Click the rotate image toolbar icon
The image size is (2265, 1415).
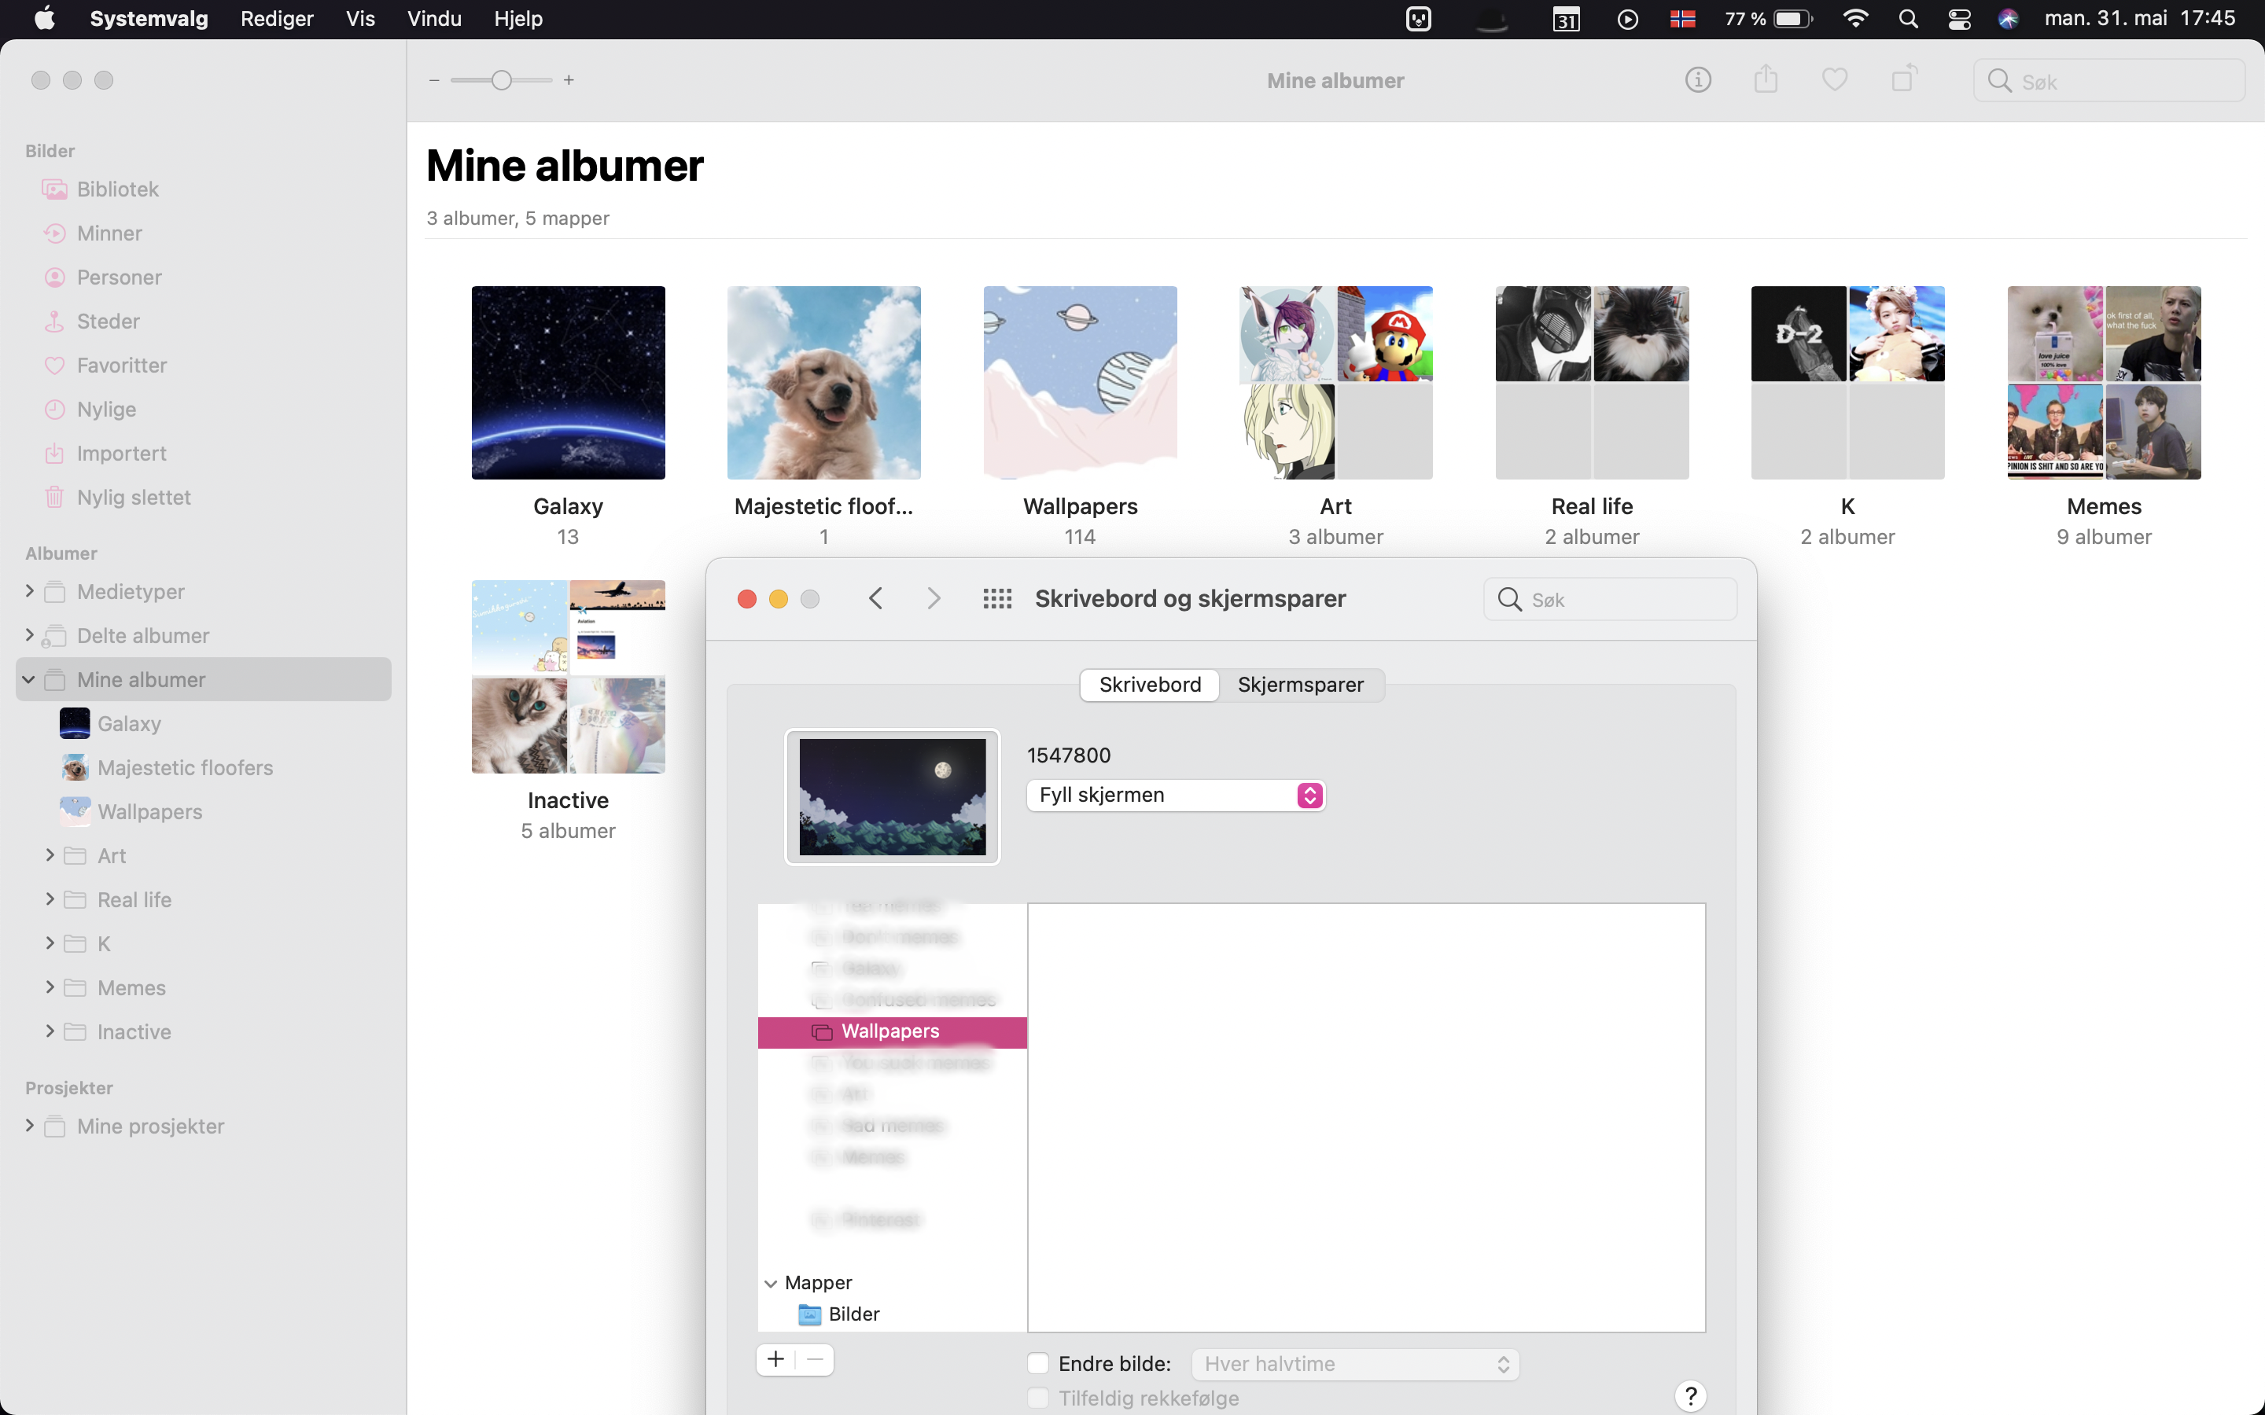pos(1904,80)
